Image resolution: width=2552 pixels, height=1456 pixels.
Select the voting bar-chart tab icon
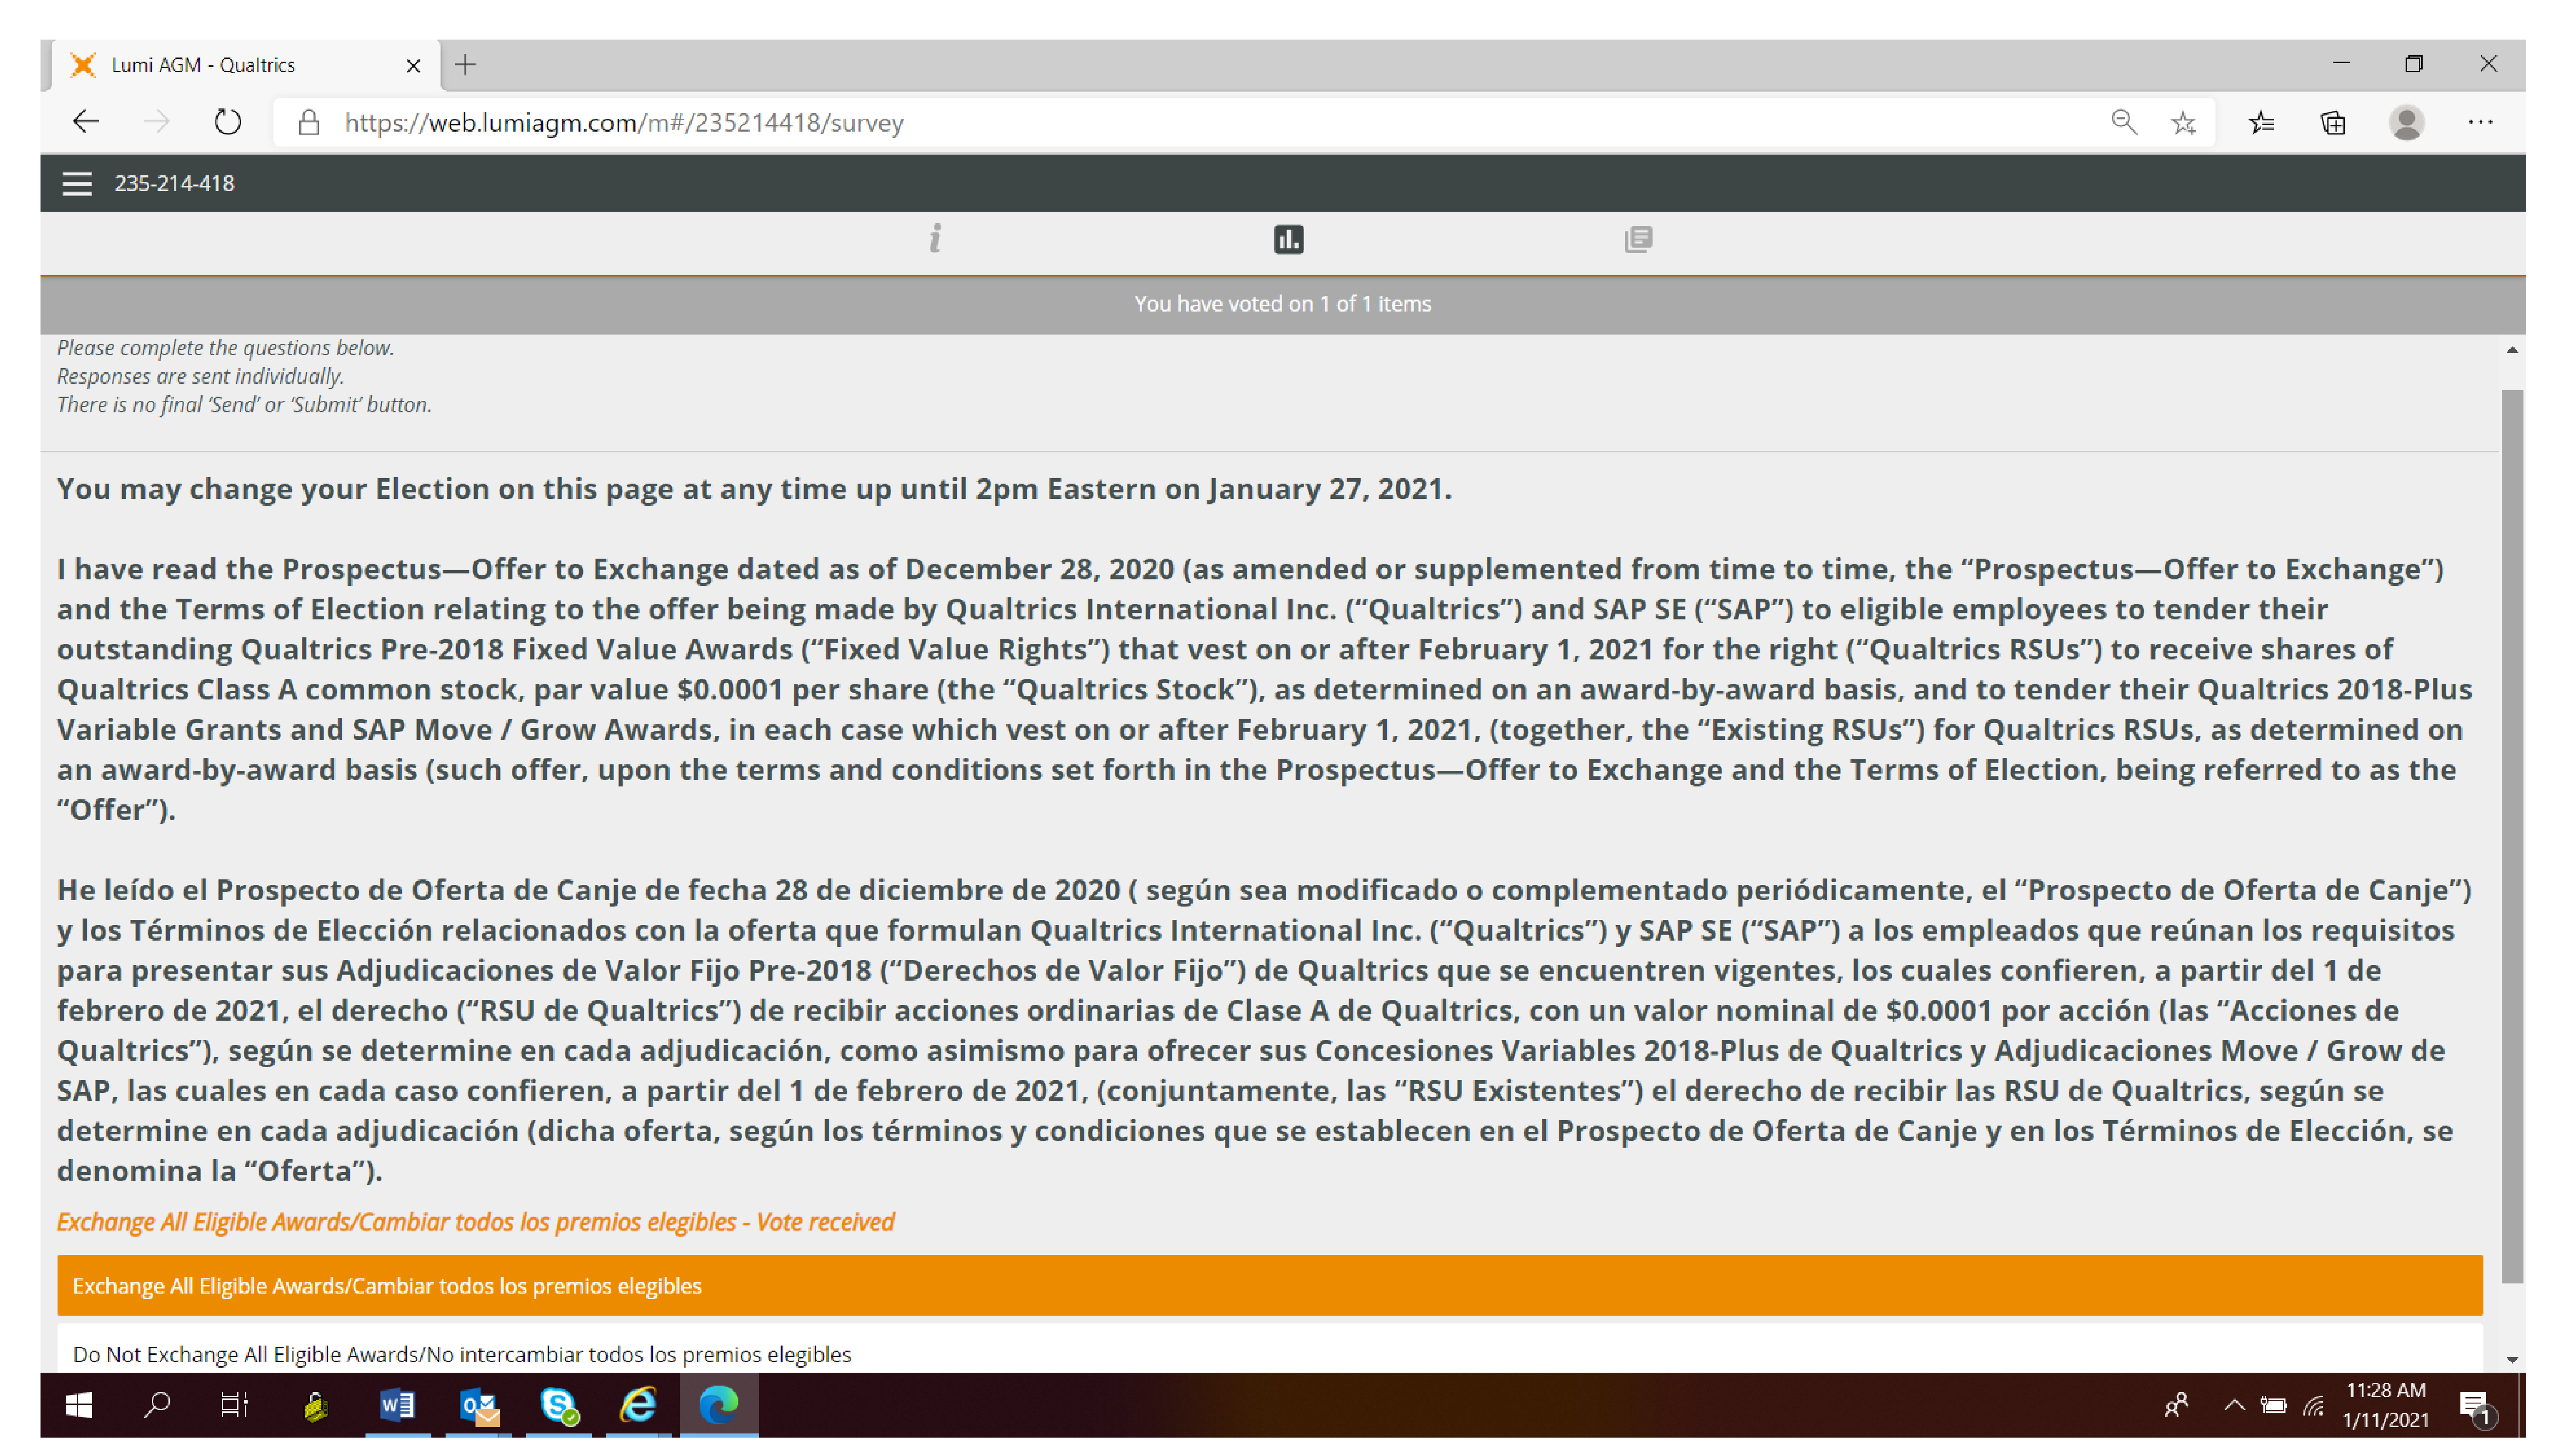[x=1288, y=239]
